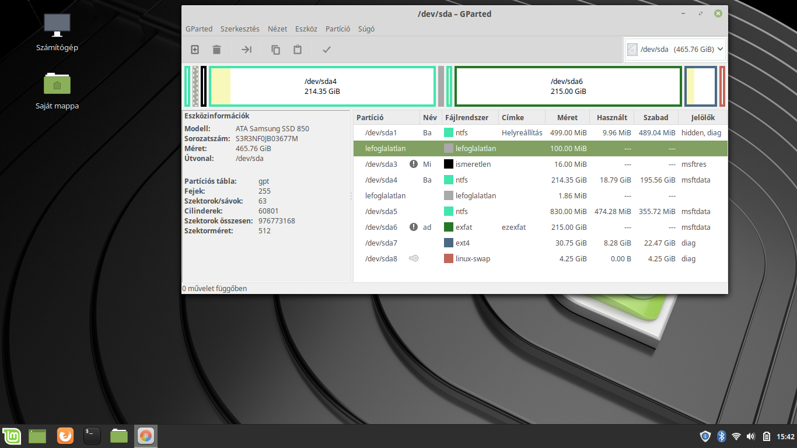Select the /dev/sda6 row in partition list
Viewport: 797px width, 448px height.
(541, 227)
